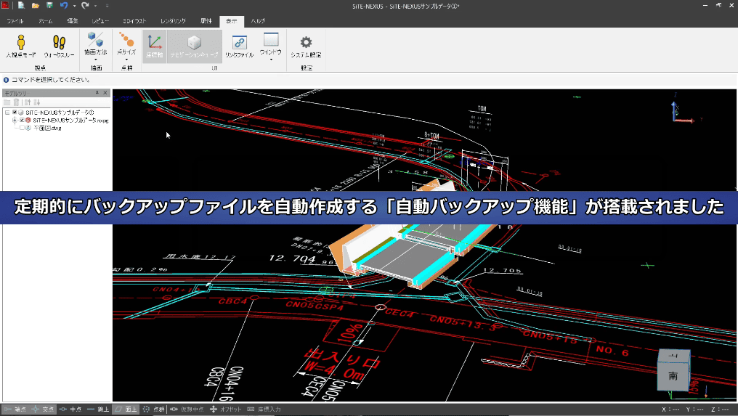Open the リンクファイル link file tool
738x416 pixels.
pos(239,46)
